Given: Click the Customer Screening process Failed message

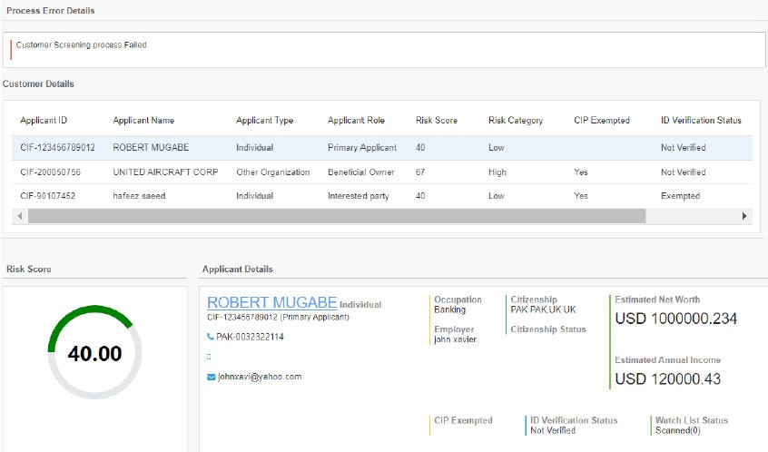Looking at the screenshot, I should (82, 45).
